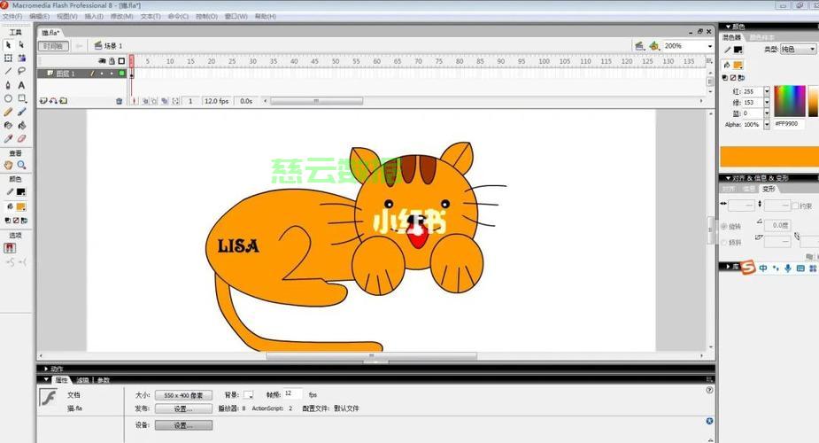Select the 倾斜 skew radio button
The width and height of the screenshot is (819, 443).
724,242
